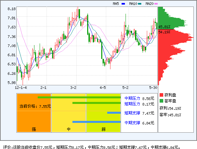Open the 短期支撑 link
197x149 pixels.
click(x=132, y=113)
